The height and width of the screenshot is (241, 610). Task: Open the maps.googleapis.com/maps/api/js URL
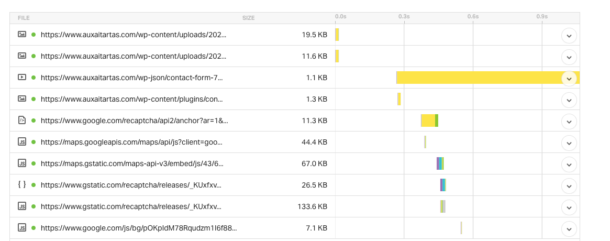[x=132, y=142]
